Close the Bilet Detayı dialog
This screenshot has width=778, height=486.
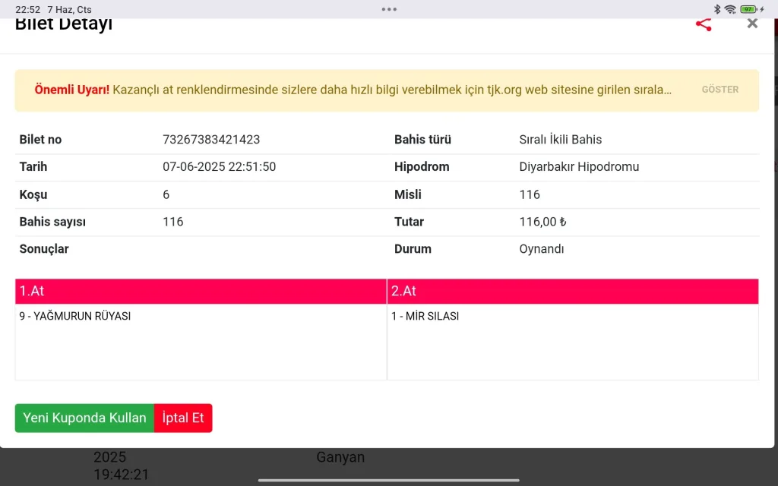752,24
